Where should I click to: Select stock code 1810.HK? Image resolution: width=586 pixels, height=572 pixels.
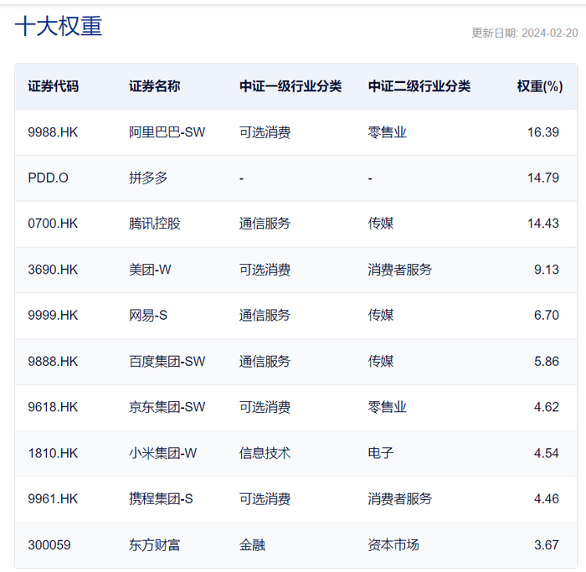[53, 453]
